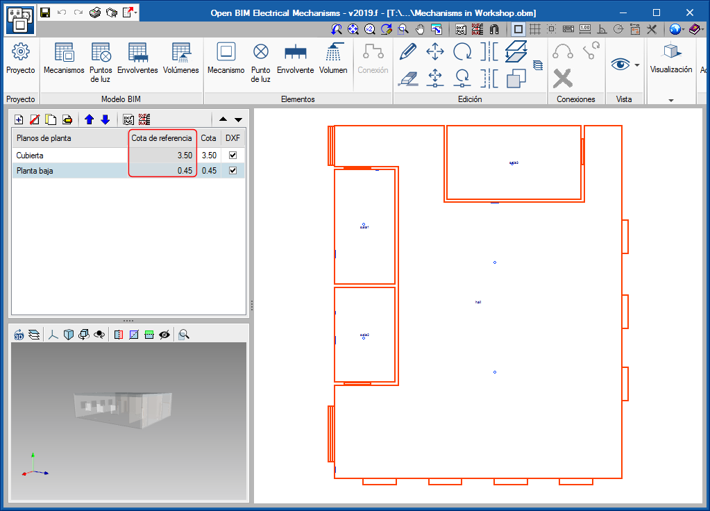The image size is (710, 511).
Task: Click the Cota de referencia column header
Action: click(x=162, y=138)
